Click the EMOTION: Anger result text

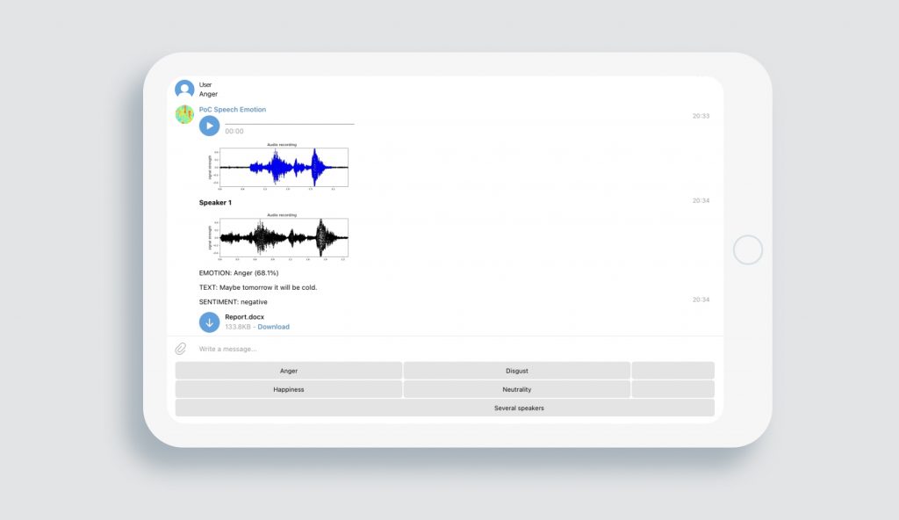coord(238,272)
